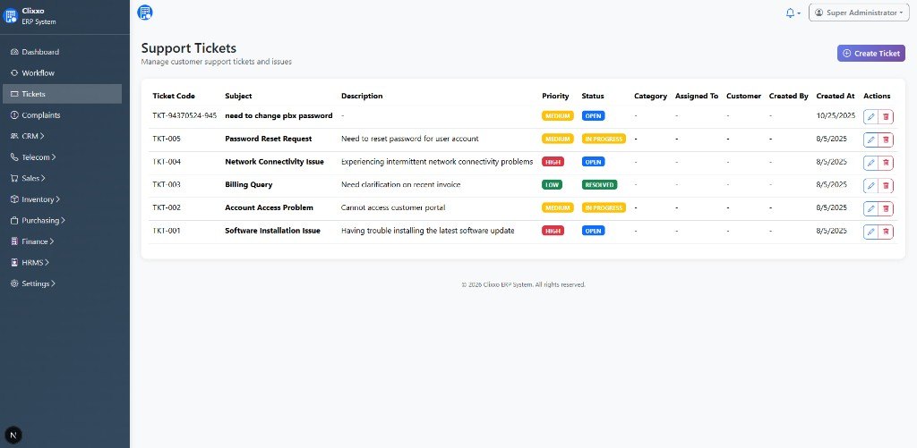The width and height of the screenshot is (917, 448).
Task: Delete ticket TKT-004 Network Connectivity Issue
Action: coord(886,163)
